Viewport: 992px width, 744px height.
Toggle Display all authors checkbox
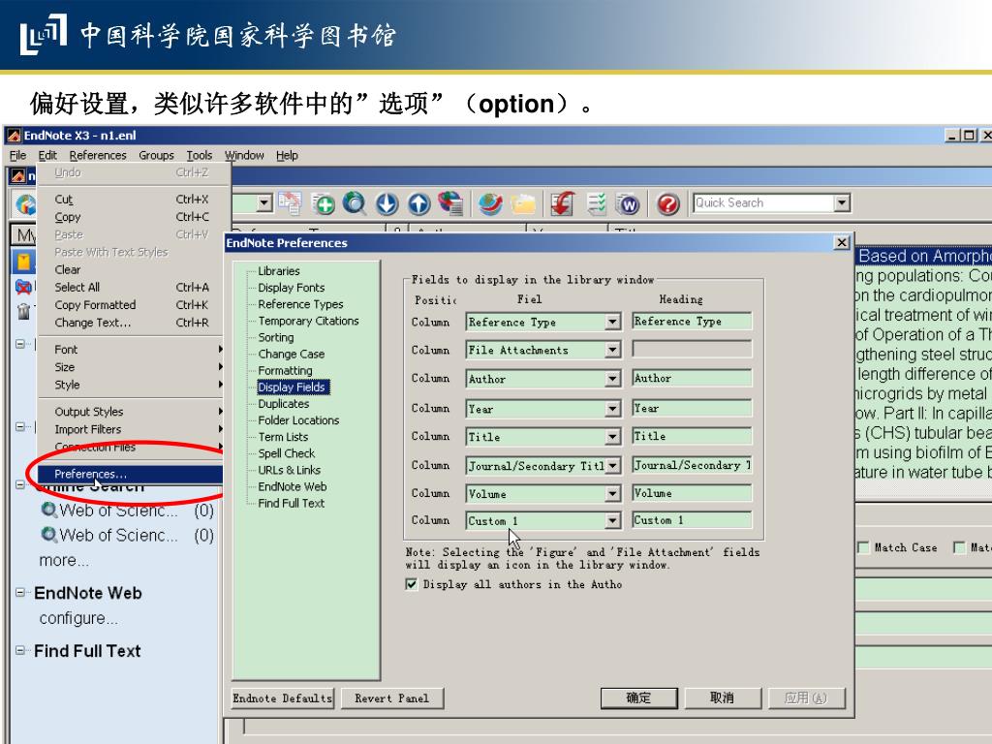pos(411,584)
